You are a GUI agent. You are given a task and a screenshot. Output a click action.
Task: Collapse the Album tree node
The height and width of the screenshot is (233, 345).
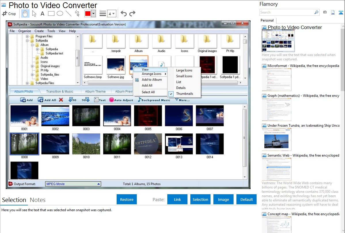pos(32,45)
